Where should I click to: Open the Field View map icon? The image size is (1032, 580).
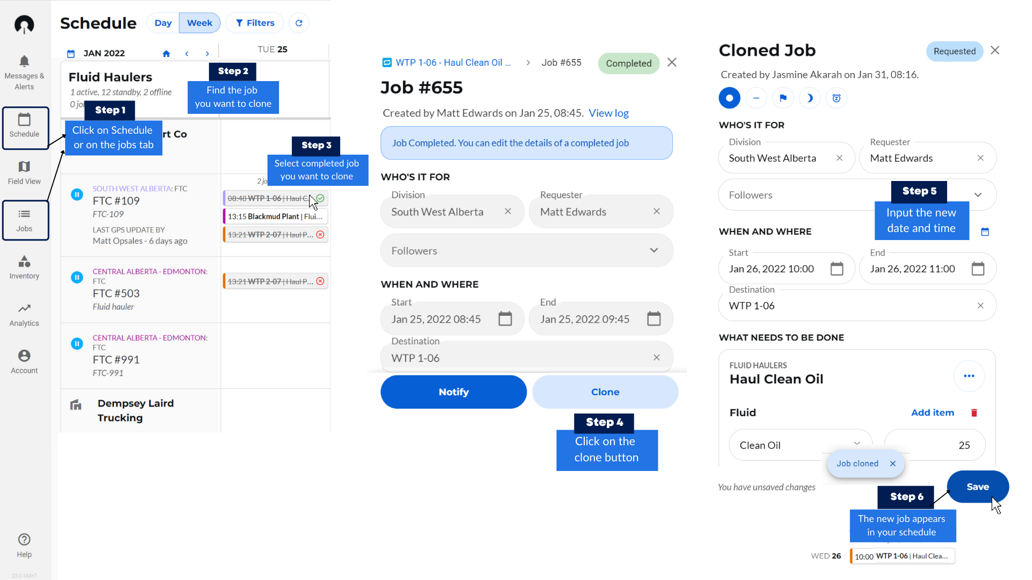24,166
